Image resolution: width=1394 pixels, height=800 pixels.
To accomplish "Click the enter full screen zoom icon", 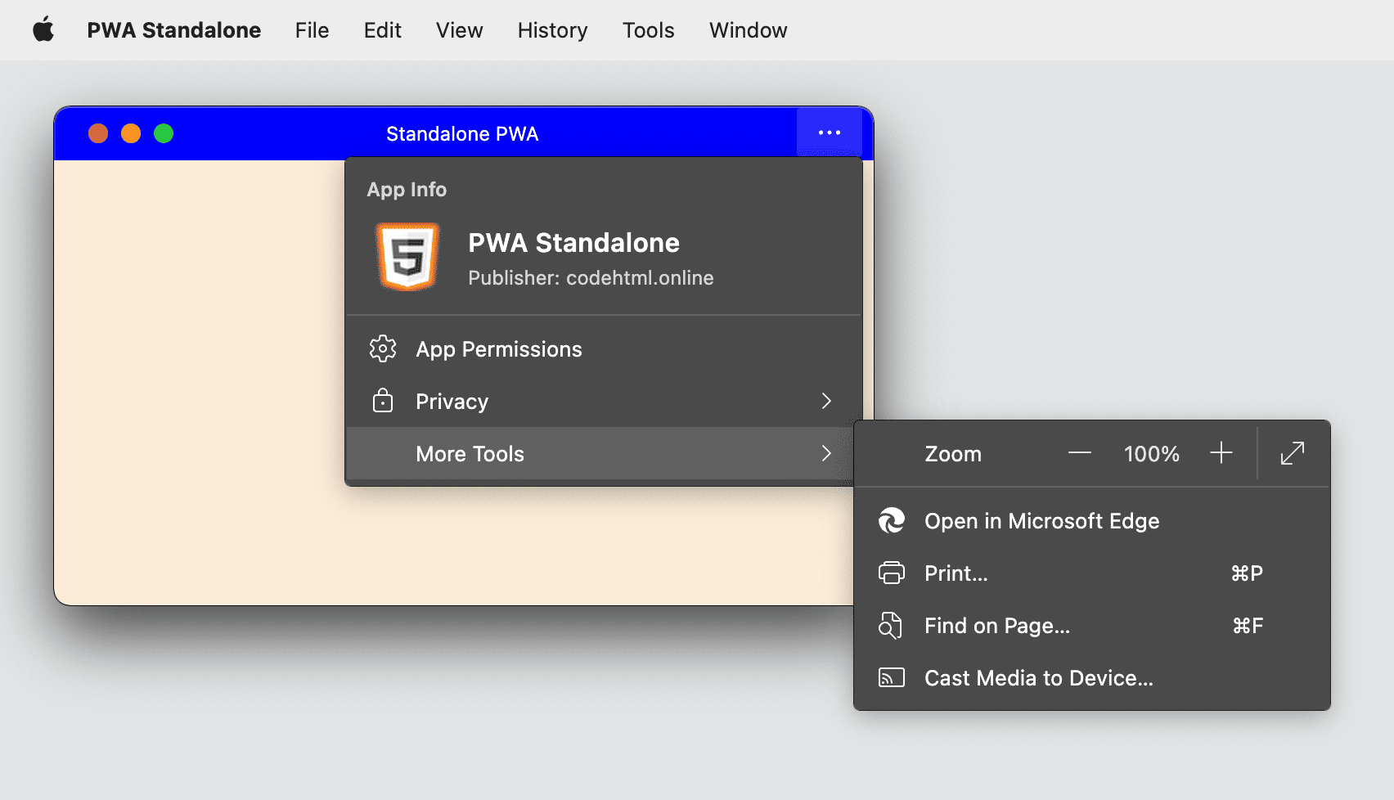I will point(1291,453).
